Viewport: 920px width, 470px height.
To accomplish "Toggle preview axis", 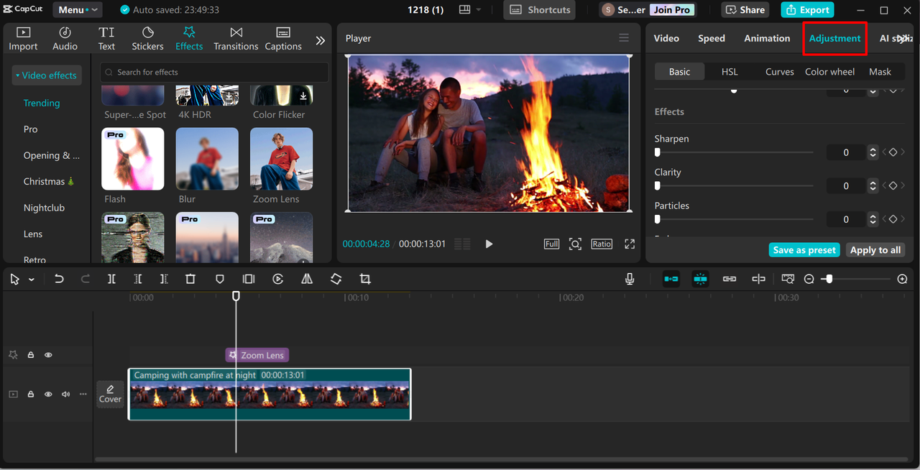I will tap(758, 279).
